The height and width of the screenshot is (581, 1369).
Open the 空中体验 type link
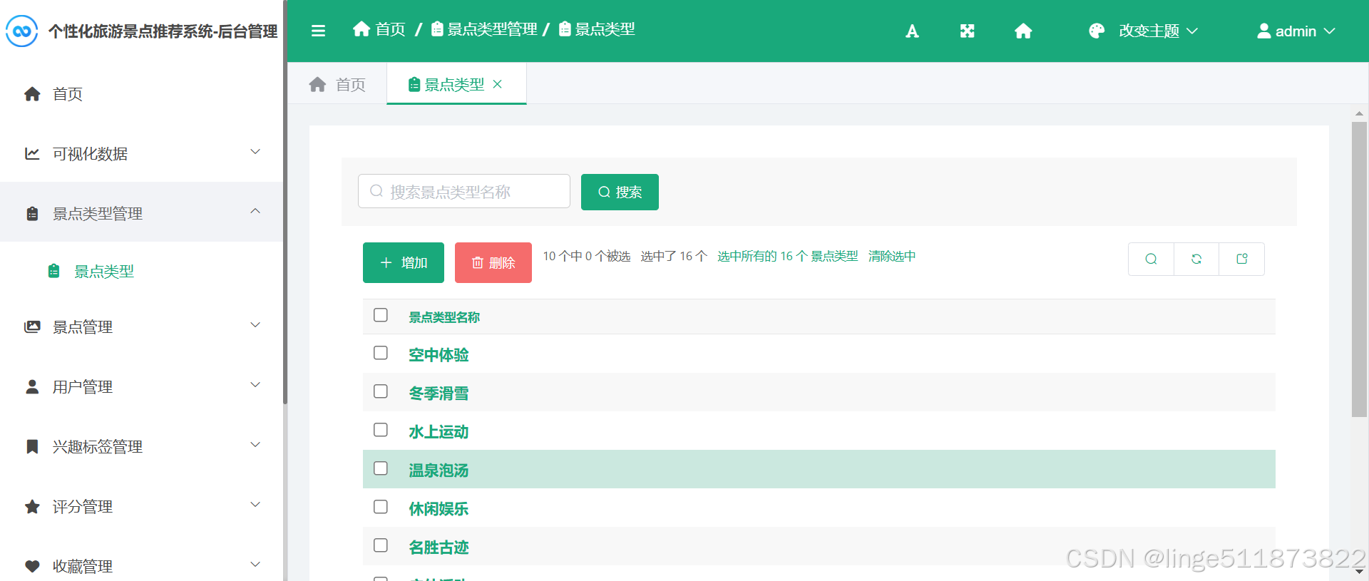tap(439, 355)
